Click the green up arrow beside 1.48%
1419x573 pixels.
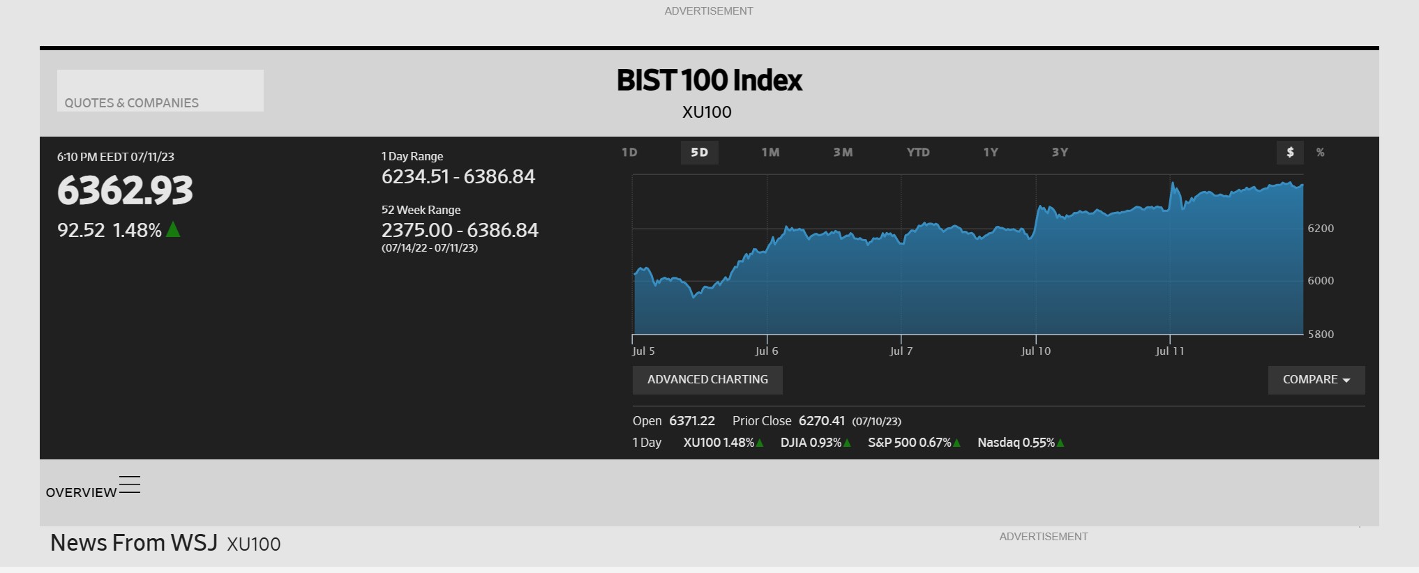(173, 229)
